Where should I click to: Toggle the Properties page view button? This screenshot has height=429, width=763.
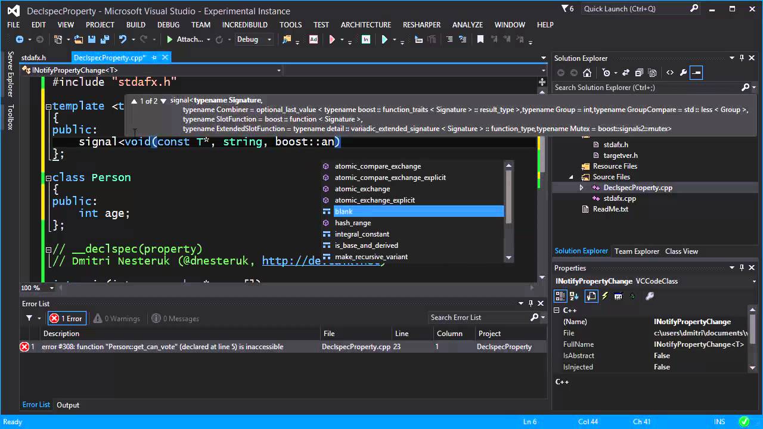[x=591, y=296]
